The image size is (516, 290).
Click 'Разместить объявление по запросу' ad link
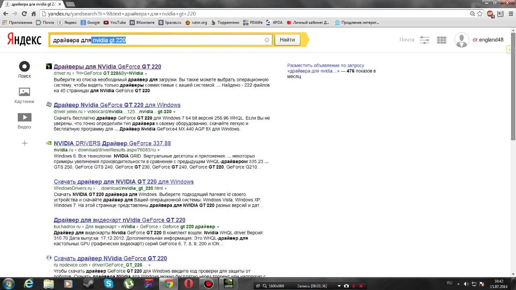click(x=326, y=65)
